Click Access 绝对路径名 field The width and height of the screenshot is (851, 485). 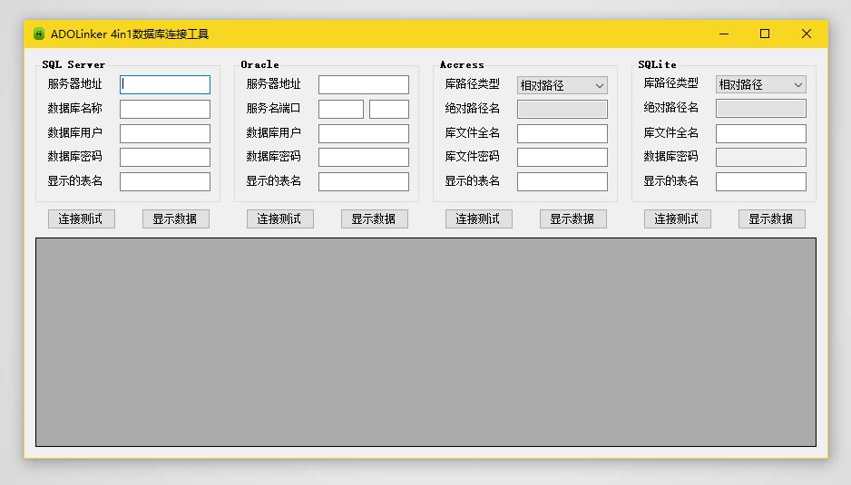(562, 109)
